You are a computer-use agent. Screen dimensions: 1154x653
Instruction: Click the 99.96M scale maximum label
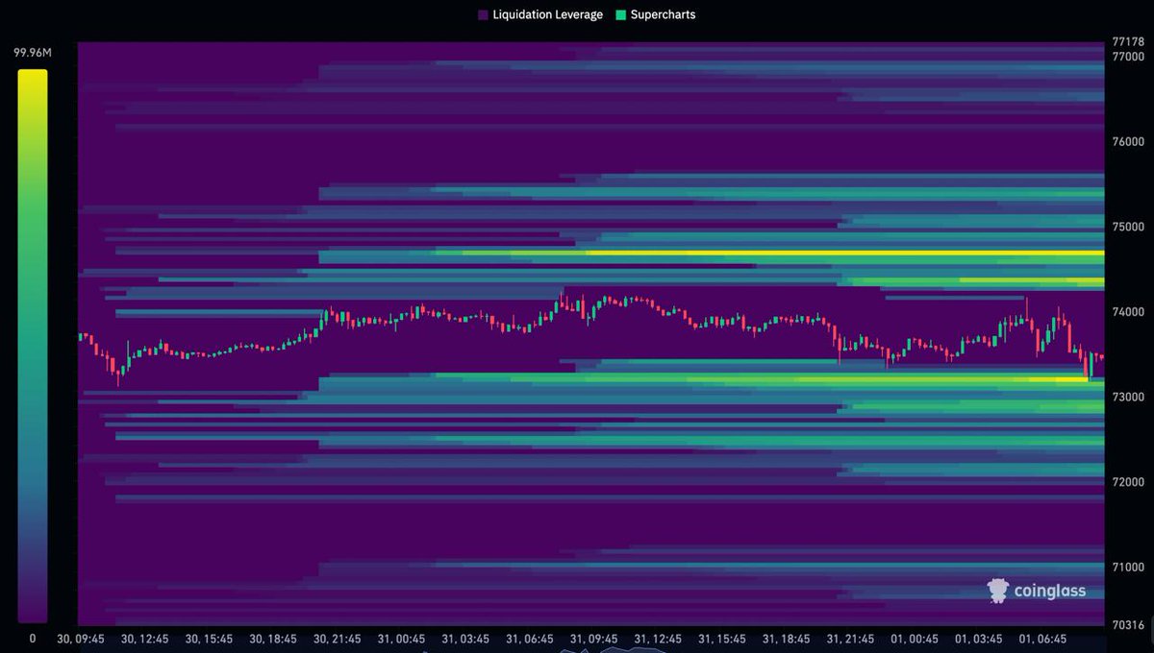(x=32, y=53)
